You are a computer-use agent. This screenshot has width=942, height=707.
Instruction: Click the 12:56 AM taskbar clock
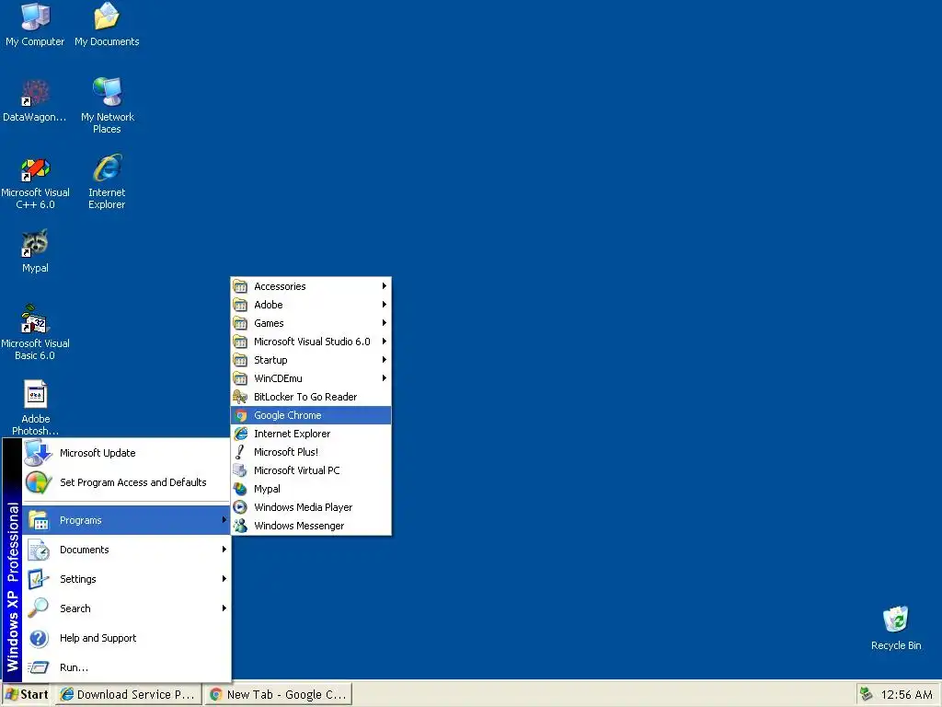[x=906, y=694]
